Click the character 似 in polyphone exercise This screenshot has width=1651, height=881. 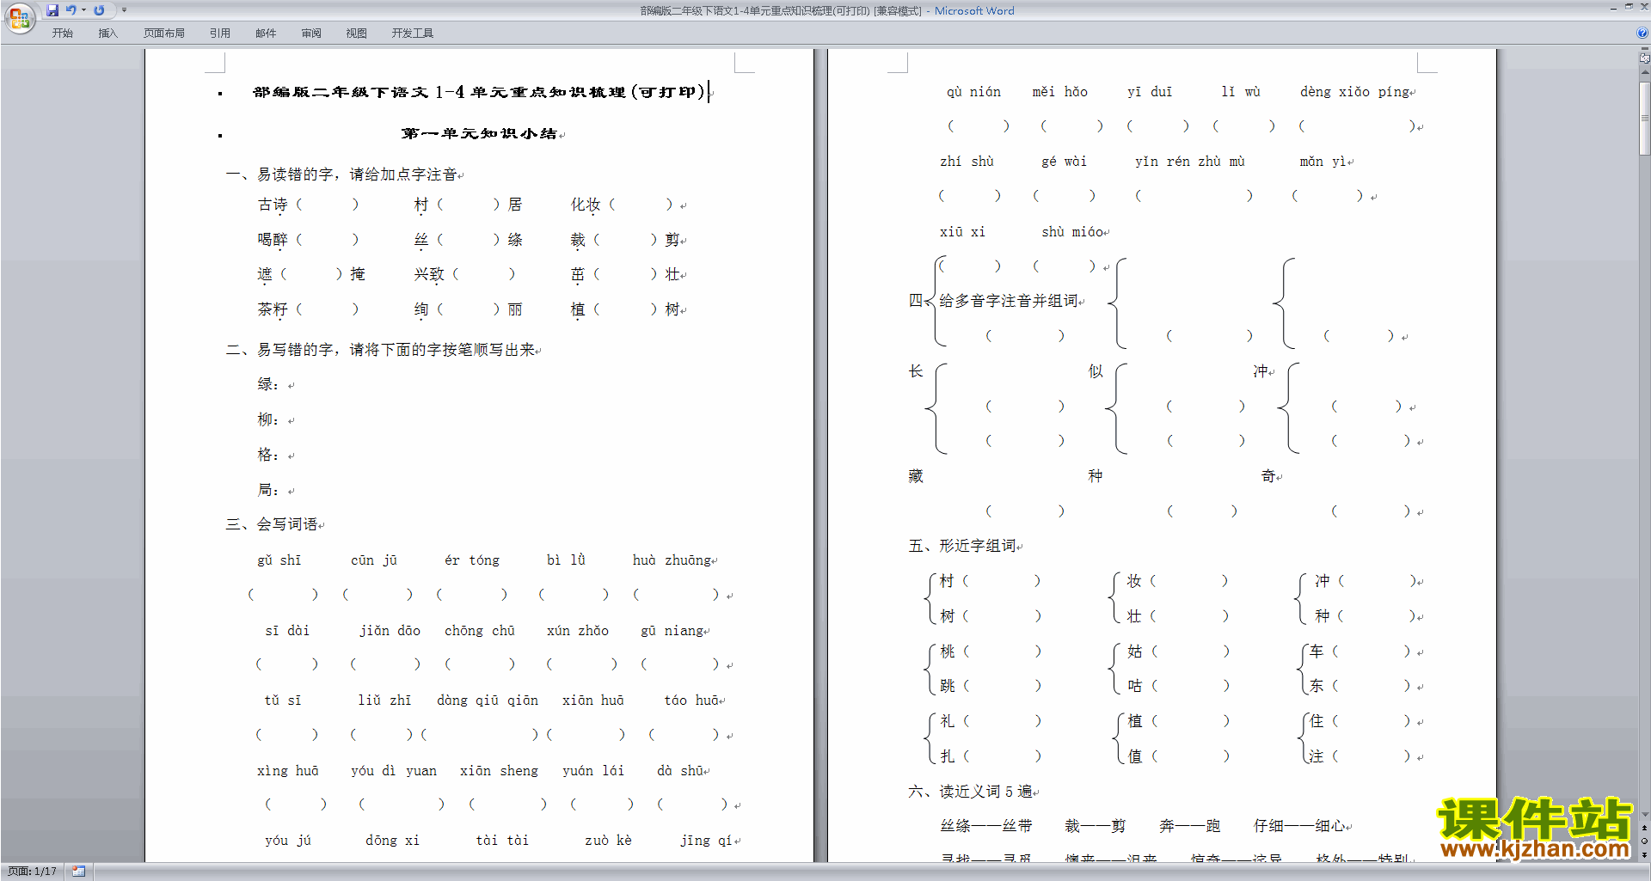tap(1096, 371)
